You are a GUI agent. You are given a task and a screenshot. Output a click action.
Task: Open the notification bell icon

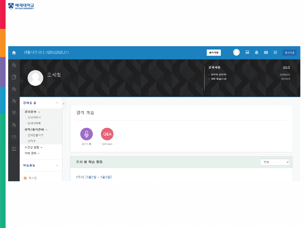pos(256,53)
